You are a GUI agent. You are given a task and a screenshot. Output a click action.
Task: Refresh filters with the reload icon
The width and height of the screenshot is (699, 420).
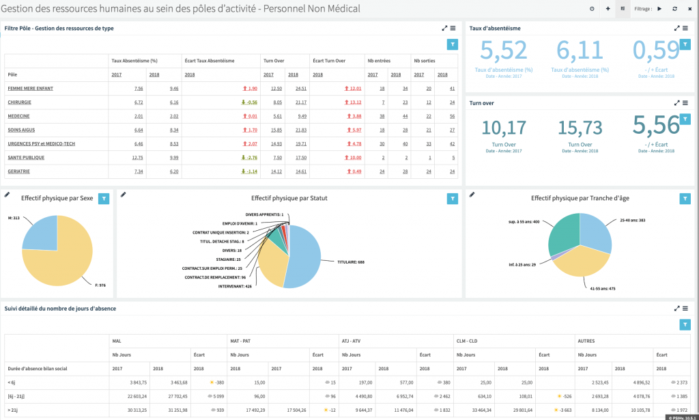[x=674, y=9]
